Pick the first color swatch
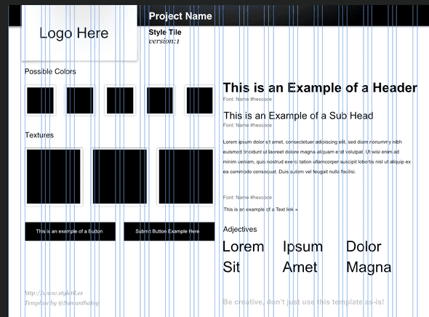This screenshot has width=429, height=317. [41, 100]
